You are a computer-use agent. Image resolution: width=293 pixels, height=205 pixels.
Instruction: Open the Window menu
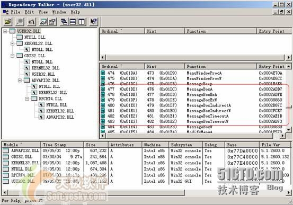pyautogui.click(x=59, y=12)
